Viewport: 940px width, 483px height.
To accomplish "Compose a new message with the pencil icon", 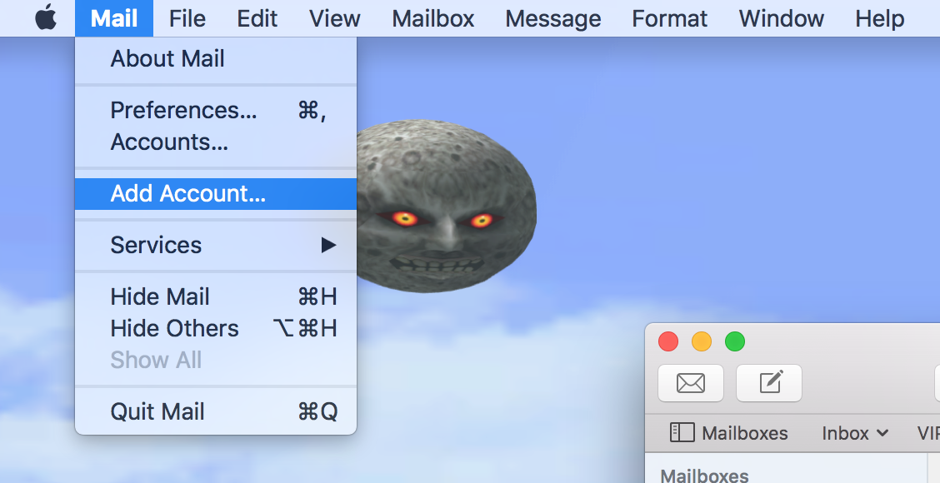I will 769,383.
